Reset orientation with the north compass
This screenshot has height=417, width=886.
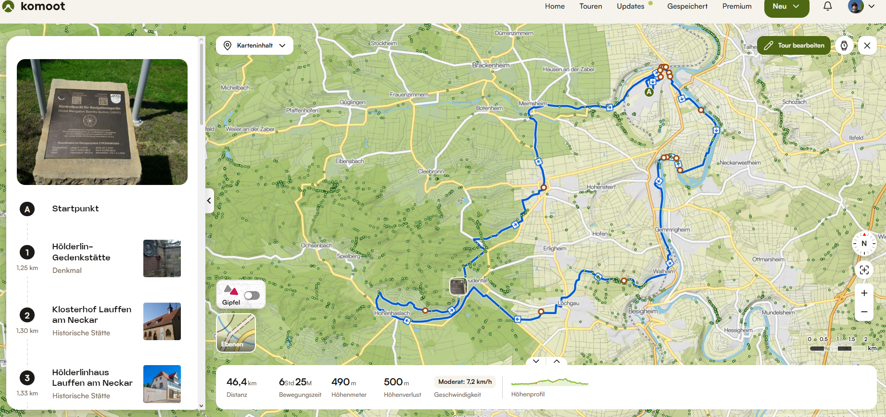point(864,244)
